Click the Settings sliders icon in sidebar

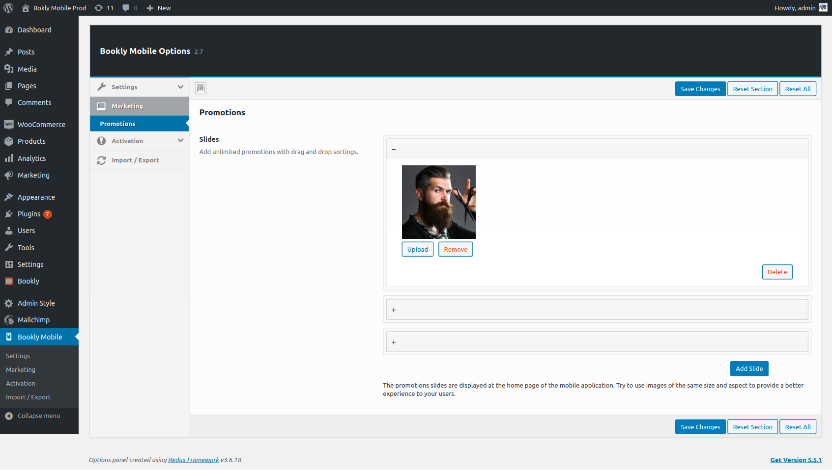9,264
